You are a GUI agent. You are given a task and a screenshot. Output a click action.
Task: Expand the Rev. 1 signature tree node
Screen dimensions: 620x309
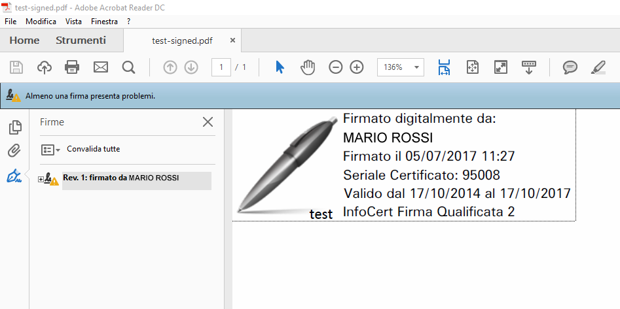tap(41, 180)
